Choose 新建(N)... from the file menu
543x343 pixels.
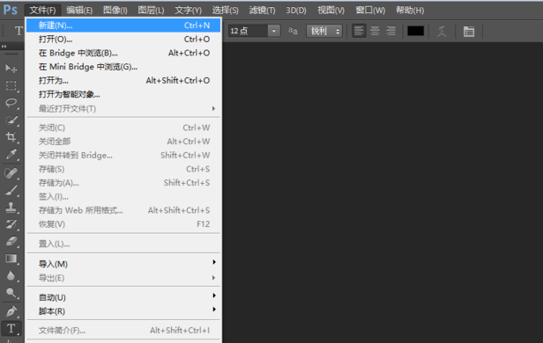(123, 26)
